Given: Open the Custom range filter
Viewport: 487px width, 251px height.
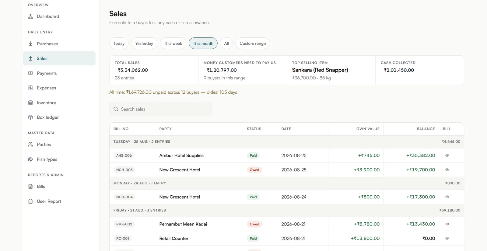Looking at the screenshot, I should (253, 43).
